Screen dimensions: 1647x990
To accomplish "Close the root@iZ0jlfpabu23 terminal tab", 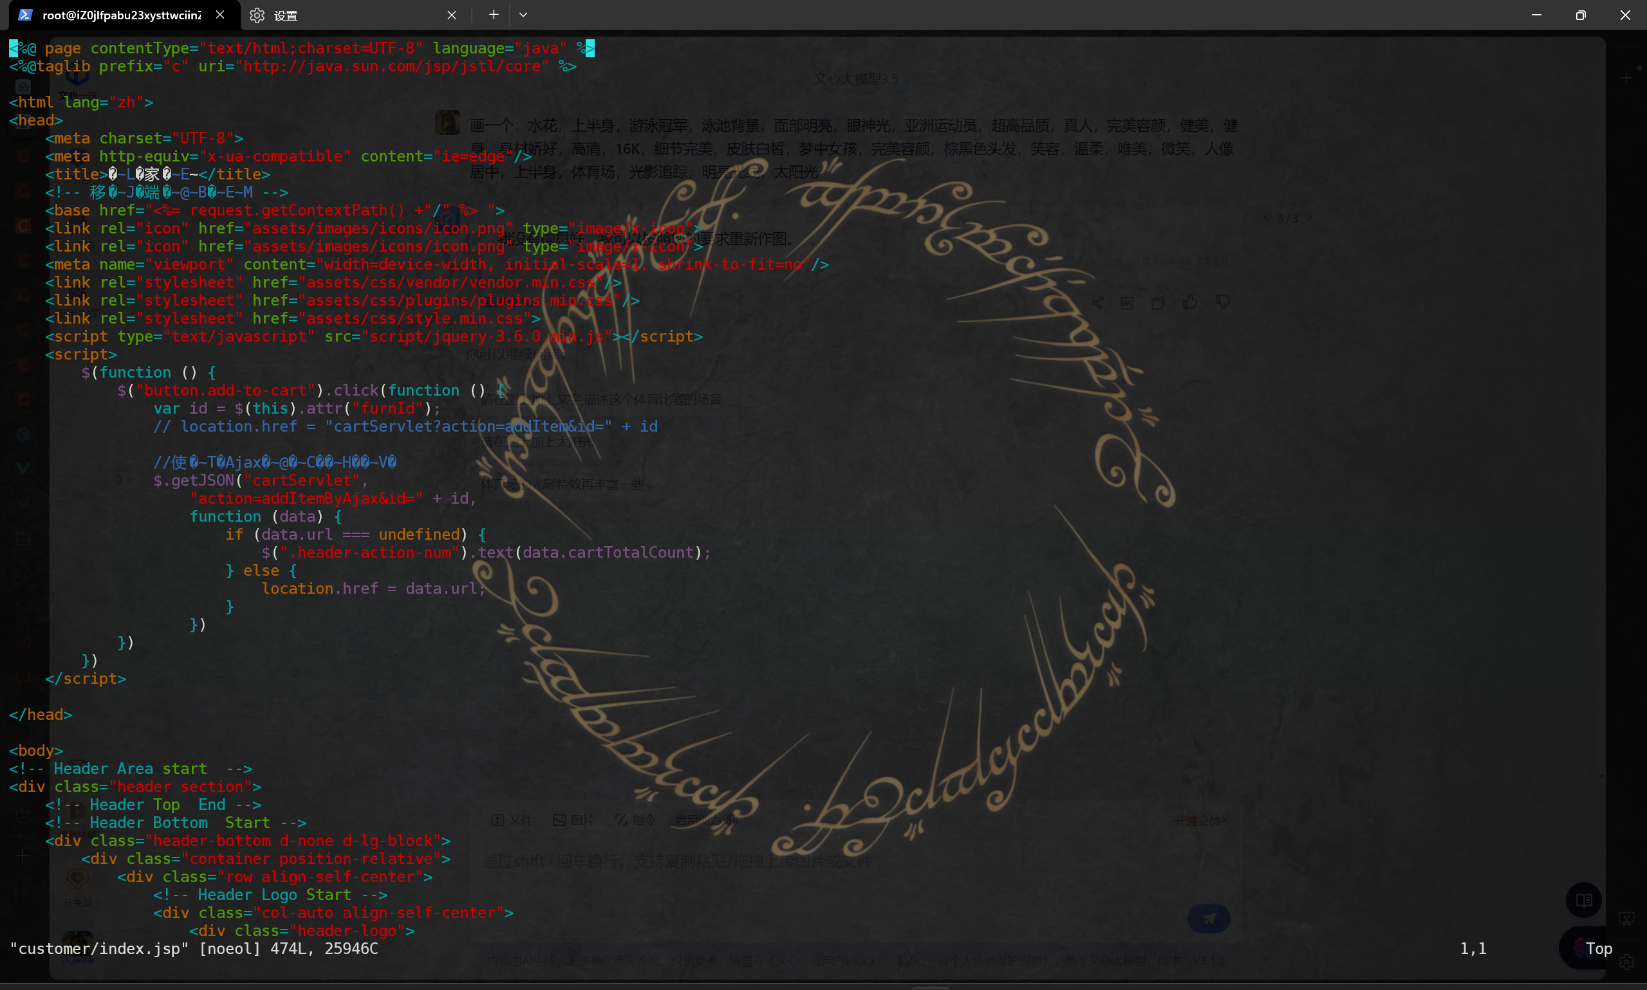I will 220,15.
